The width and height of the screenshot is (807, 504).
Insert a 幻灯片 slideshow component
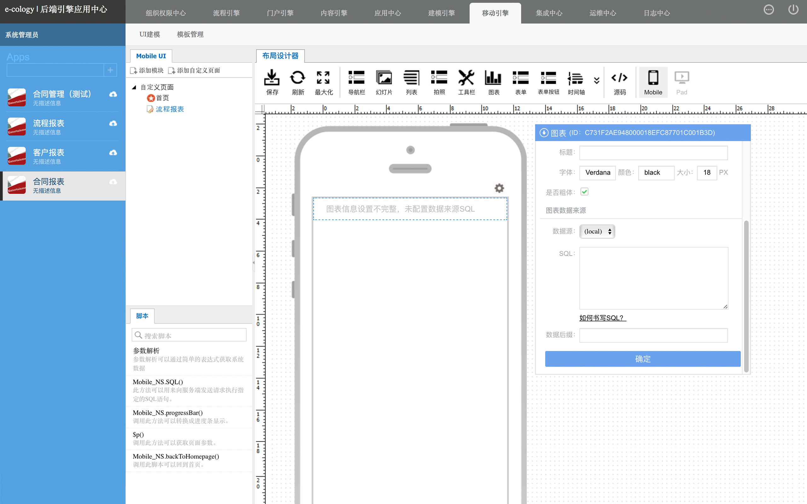(384, 82)
